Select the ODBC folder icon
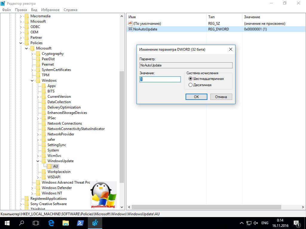Image resolution: width=306 pixels, height=229 pixels. (x=27, y=27)
